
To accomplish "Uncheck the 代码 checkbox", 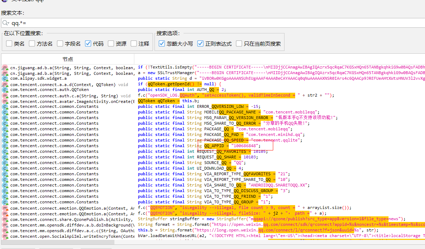I will pyautogui.click(x=88, y=44).
